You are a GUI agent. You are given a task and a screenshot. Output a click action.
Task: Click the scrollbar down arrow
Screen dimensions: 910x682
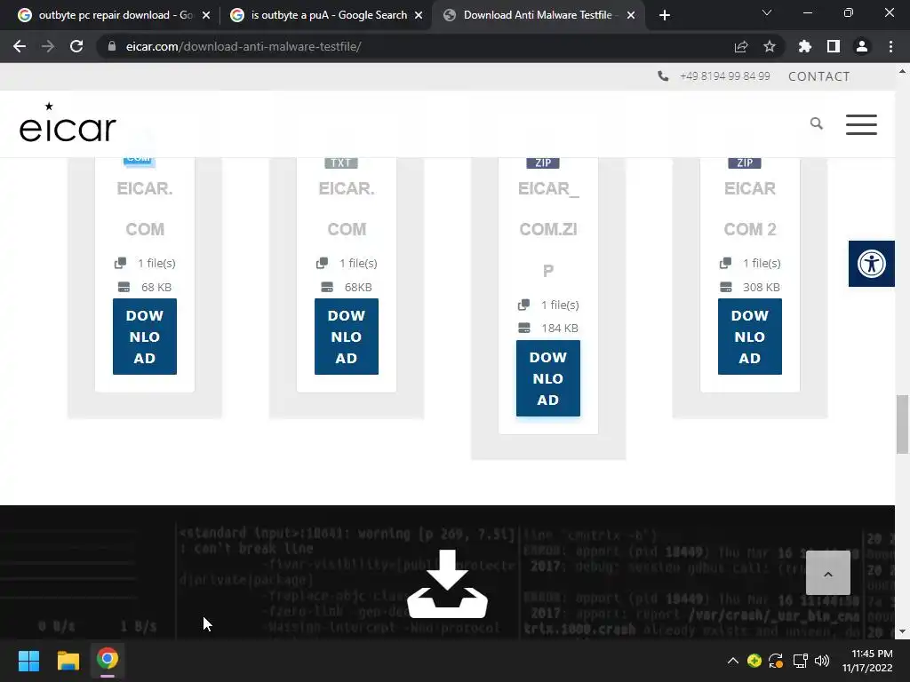pos(902,631)
